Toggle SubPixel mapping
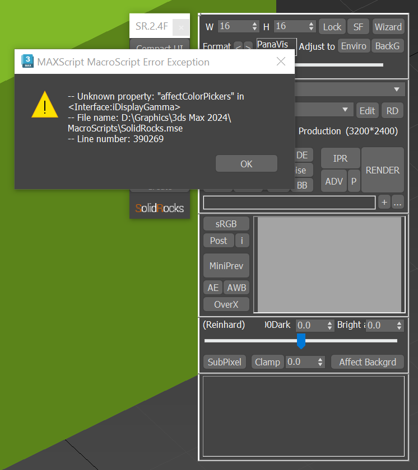This screenshot has width=418, height=470. click(225, 362)
